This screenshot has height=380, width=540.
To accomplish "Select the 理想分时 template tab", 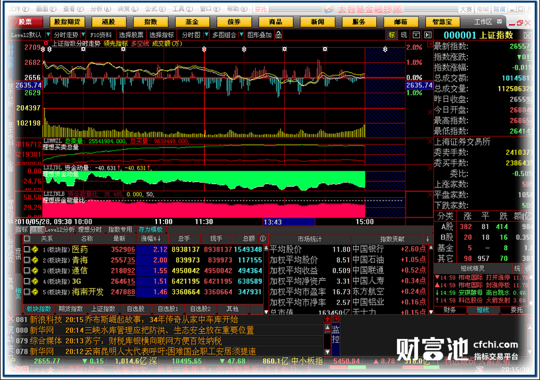I will coord(90,230).
